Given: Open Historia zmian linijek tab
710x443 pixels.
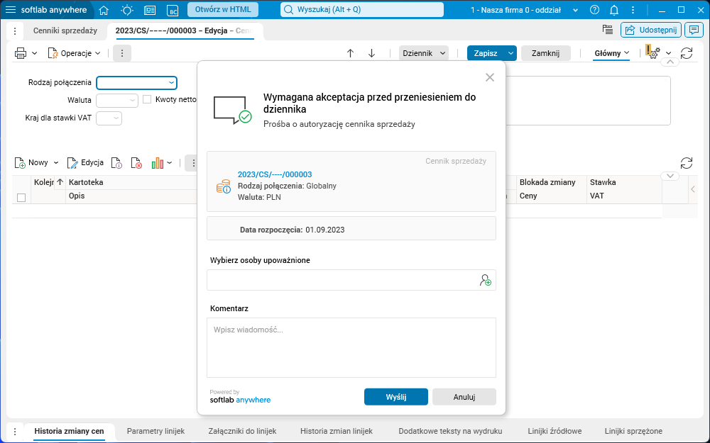Looking at the screenshot, I should click(337, 431).
